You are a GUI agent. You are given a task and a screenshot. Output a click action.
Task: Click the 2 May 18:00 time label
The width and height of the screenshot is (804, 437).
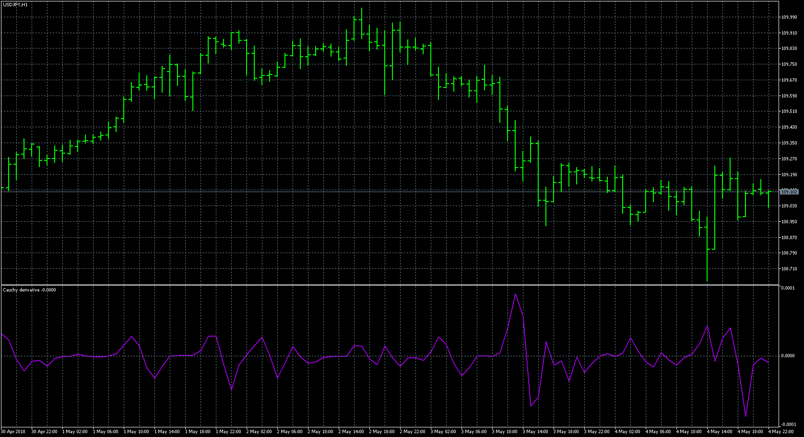click(382, 432)
